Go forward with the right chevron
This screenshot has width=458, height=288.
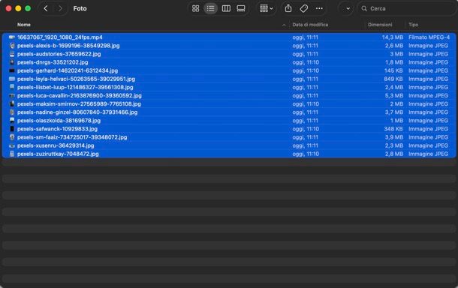[x=60, y=8]
